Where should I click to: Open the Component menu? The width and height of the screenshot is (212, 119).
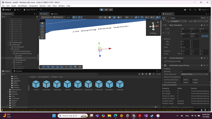coord(33,6)
